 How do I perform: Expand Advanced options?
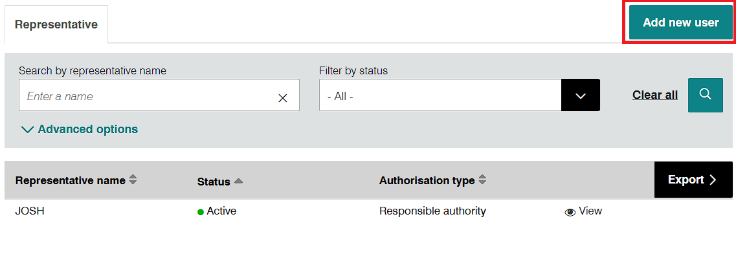pos(80,129)
